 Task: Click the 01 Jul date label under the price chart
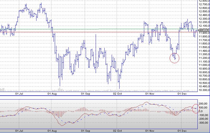[x=19, y=94]
